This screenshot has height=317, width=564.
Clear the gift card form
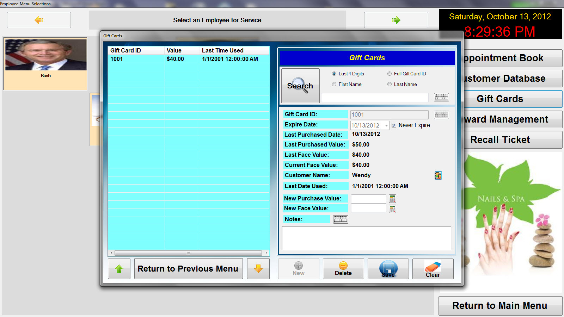(x=433, y=269)
